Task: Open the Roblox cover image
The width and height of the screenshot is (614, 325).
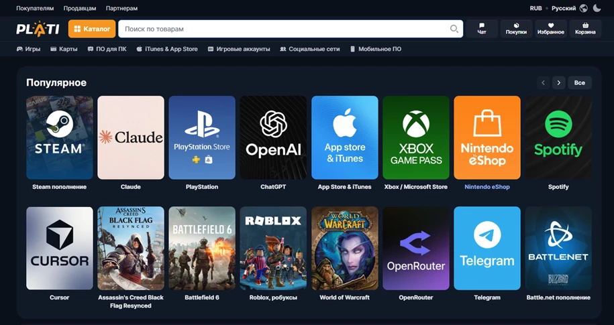Action: tap(273, 249)
